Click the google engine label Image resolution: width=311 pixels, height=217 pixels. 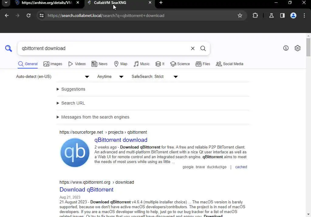tap(188, 167)
